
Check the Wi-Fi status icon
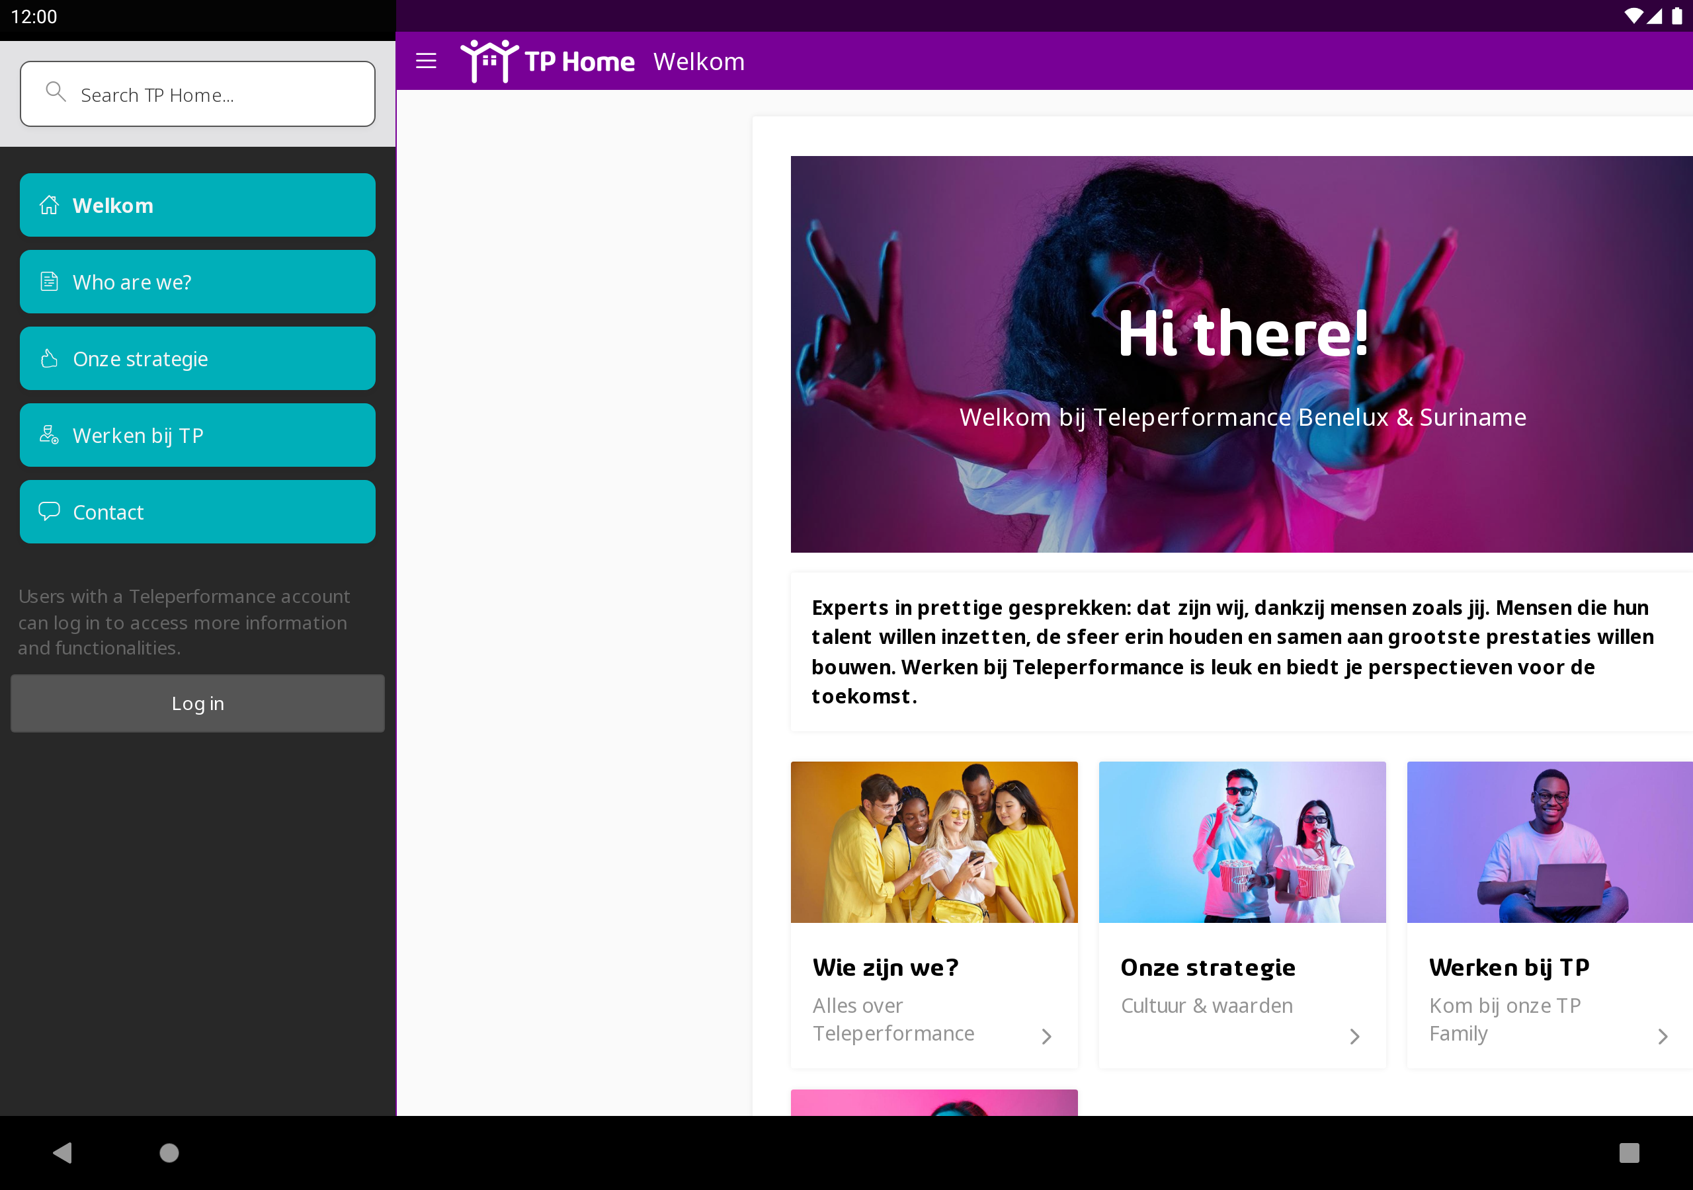coord(1633,17)
